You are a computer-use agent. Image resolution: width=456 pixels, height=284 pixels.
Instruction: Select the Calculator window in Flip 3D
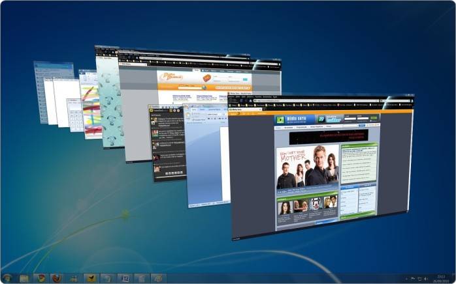[74, 115]
